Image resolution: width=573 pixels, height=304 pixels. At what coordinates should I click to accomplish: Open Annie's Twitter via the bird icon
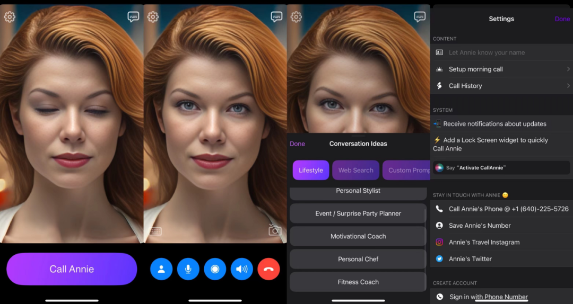439,259
